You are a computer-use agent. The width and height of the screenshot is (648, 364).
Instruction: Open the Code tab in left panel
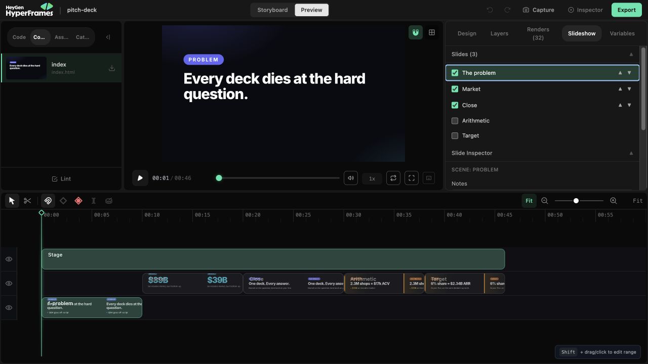(19, 37)
